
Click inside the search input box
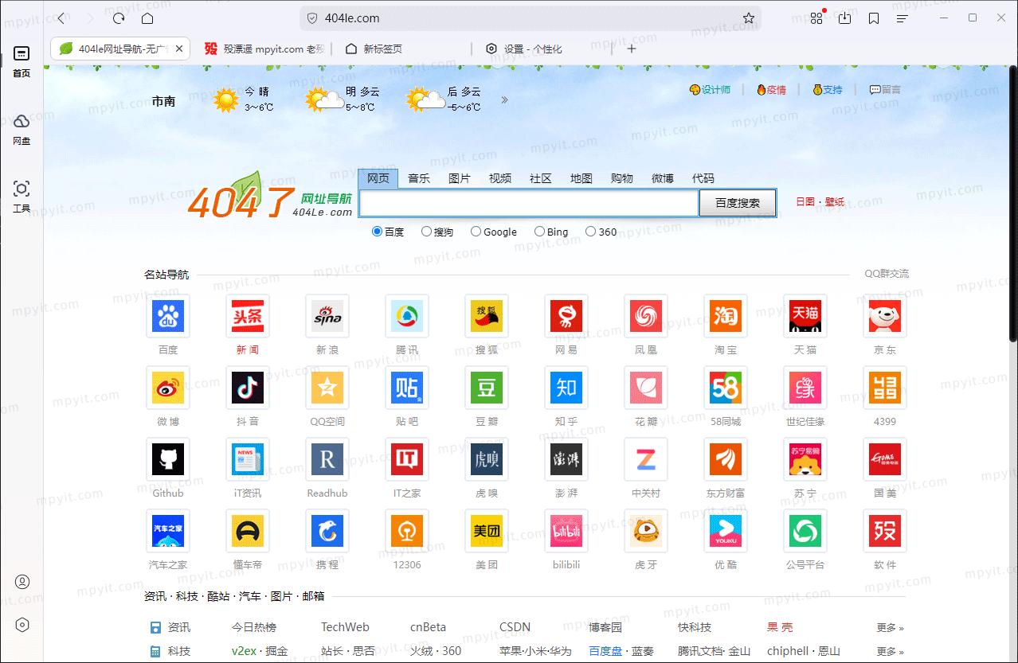528,203
